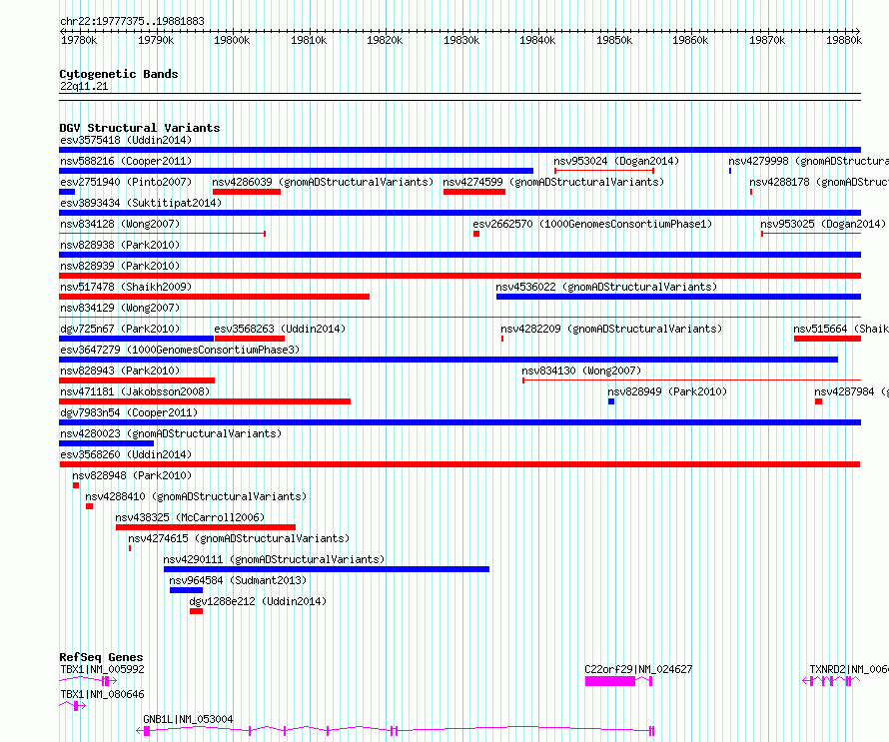The width and height of the screenshot is (889, 742).
Task: Click nsv4274615 gnomAD variant label
Action: pyautogui.click(x=239, y=538)
